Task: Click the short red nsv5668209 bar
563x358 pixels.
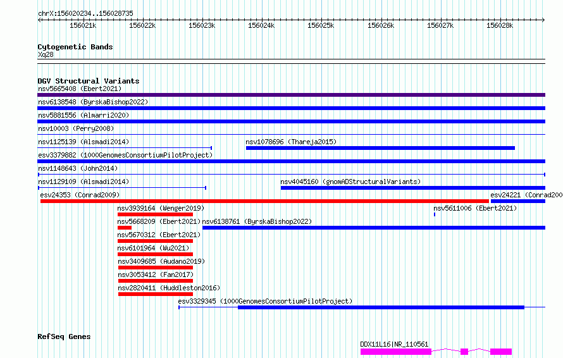Action: [125, 228]
